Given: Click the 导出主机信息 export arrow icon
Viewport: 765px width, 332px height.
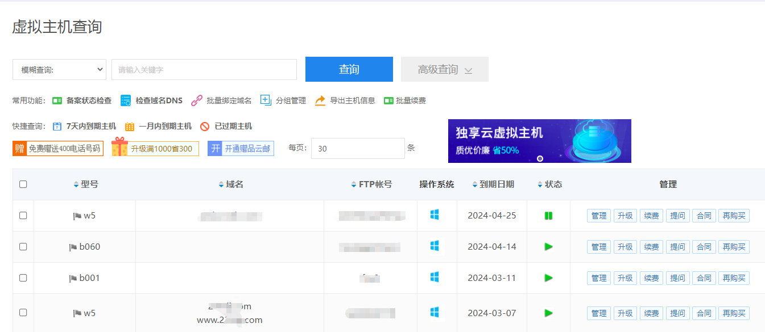Looking at the screenshot, I should 320,100.
